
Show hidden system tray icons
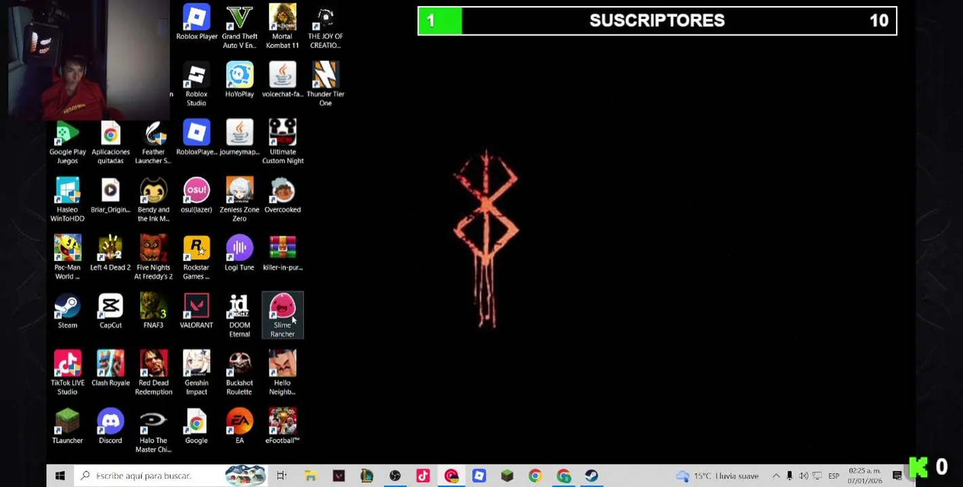pos(776,476)
